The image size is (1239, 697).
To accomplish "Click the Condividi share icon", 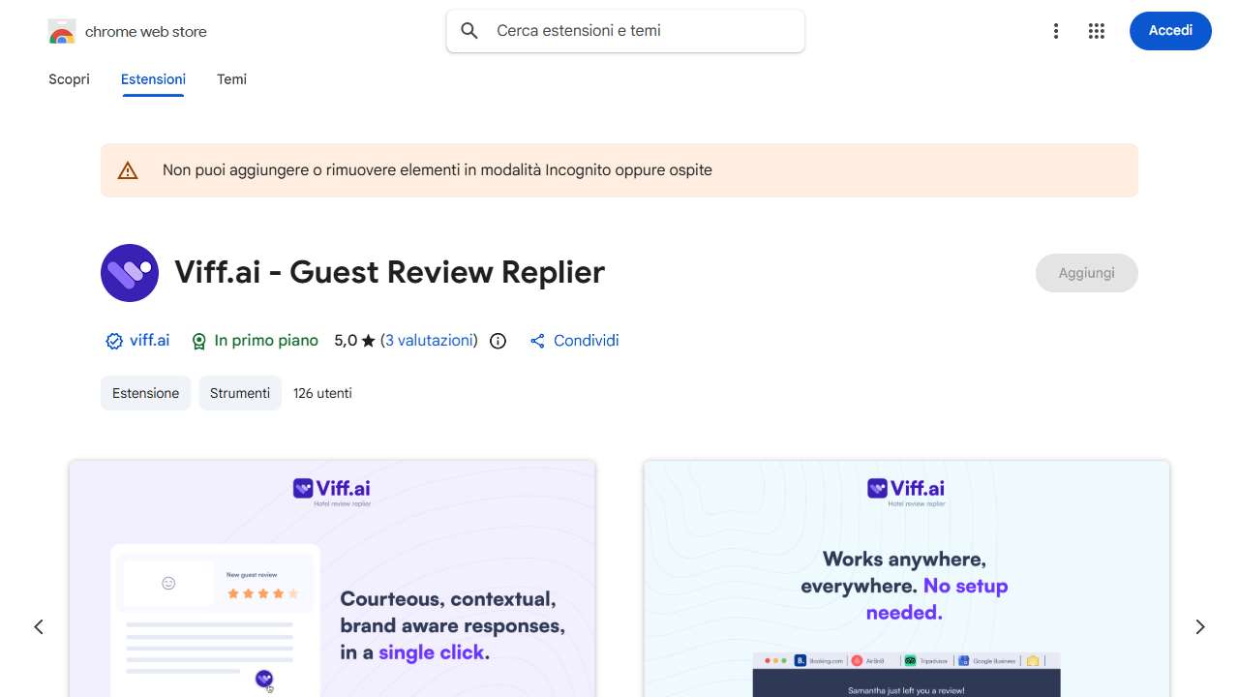I will click(x=538, y=341).
